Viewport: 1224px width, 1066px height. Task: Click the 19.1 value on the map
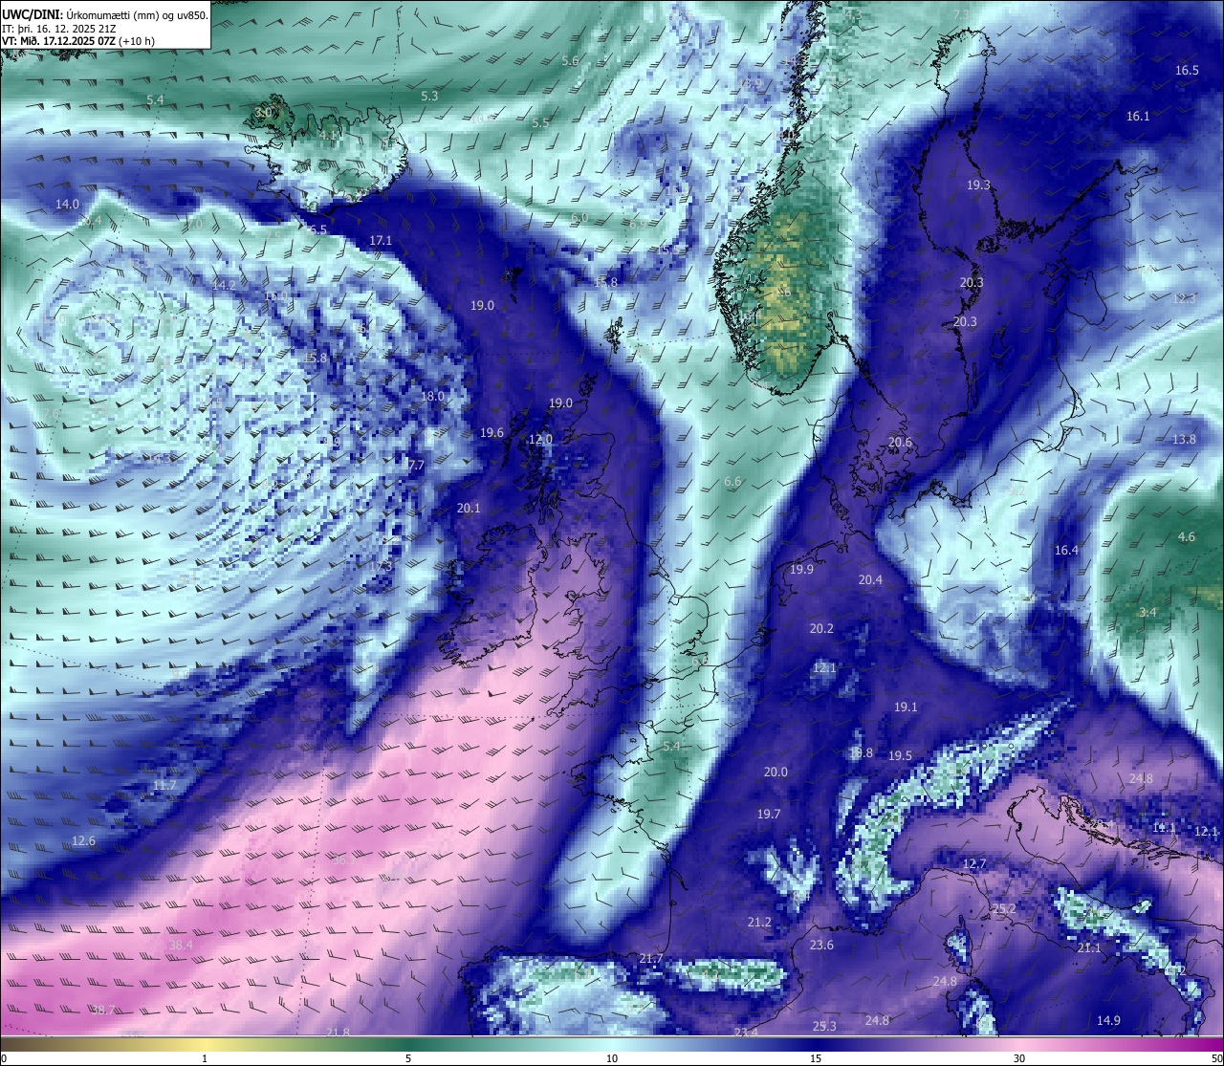pyautogui.click(x=906, y=707)
